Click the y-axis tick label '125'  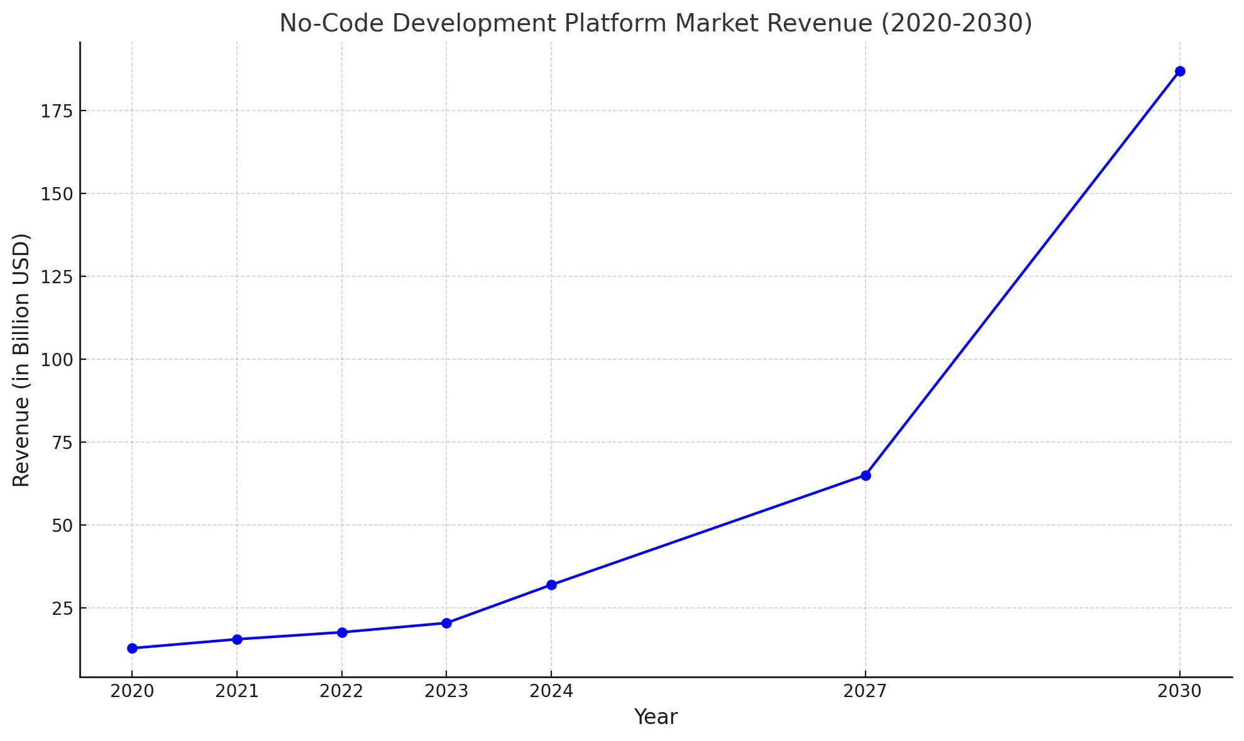(57, 277)
